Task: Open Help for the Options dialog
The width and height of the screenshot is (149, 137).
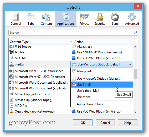Action: coord(128,123)
